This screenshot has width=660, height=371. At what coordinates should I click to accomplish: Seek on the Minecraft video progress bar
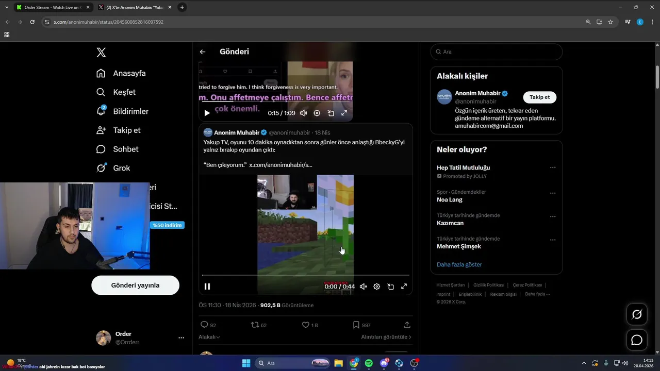tap(305, 276)
